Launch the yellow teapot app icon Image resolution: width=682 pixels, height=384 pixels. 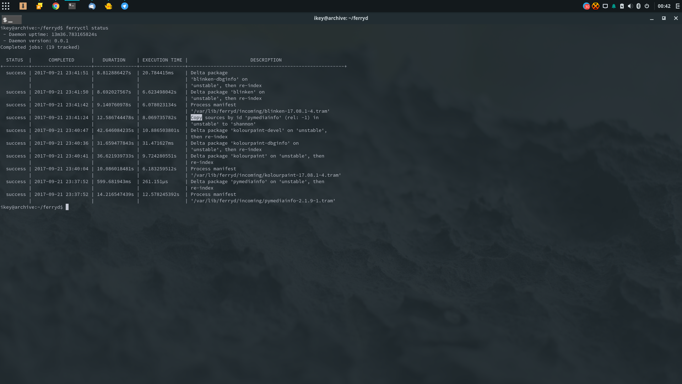point(108,6)
